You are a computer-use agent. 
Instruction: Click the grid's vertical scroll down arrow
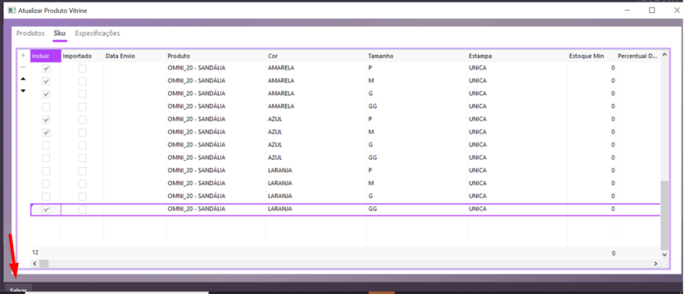tap(664, 254)
